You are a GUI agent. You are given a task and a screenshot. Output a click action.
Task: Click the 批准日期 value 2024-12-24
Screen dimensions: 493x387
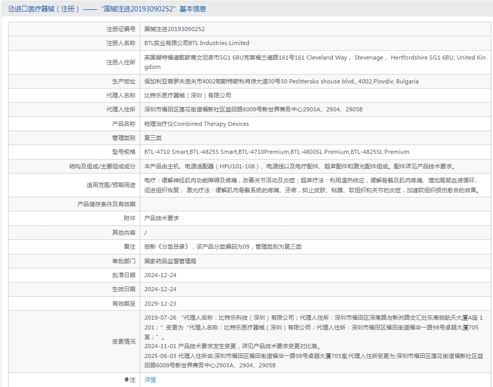pos(160,275)
